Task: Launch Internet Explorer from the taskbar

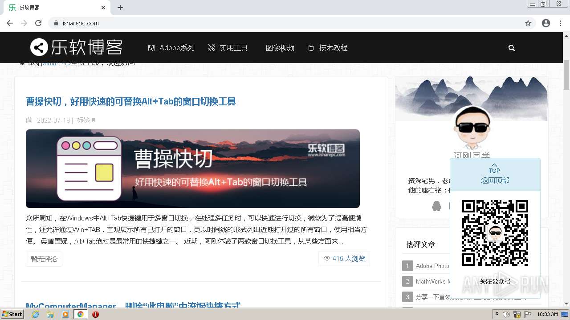Action: (36, 314)
